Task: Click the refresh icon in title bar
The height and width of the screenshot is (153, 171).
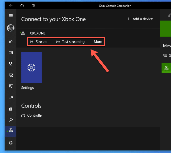Action: point(22,6)
